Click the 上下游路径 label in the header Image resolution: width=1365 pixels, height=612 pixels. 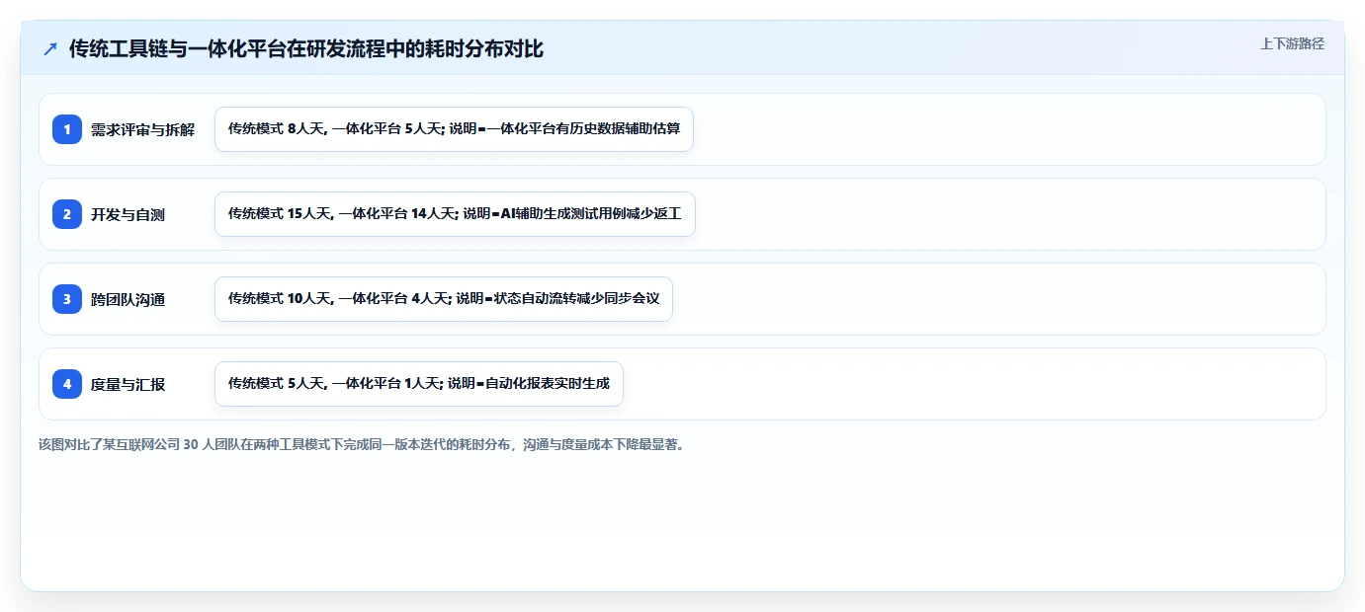(1292, 43)
